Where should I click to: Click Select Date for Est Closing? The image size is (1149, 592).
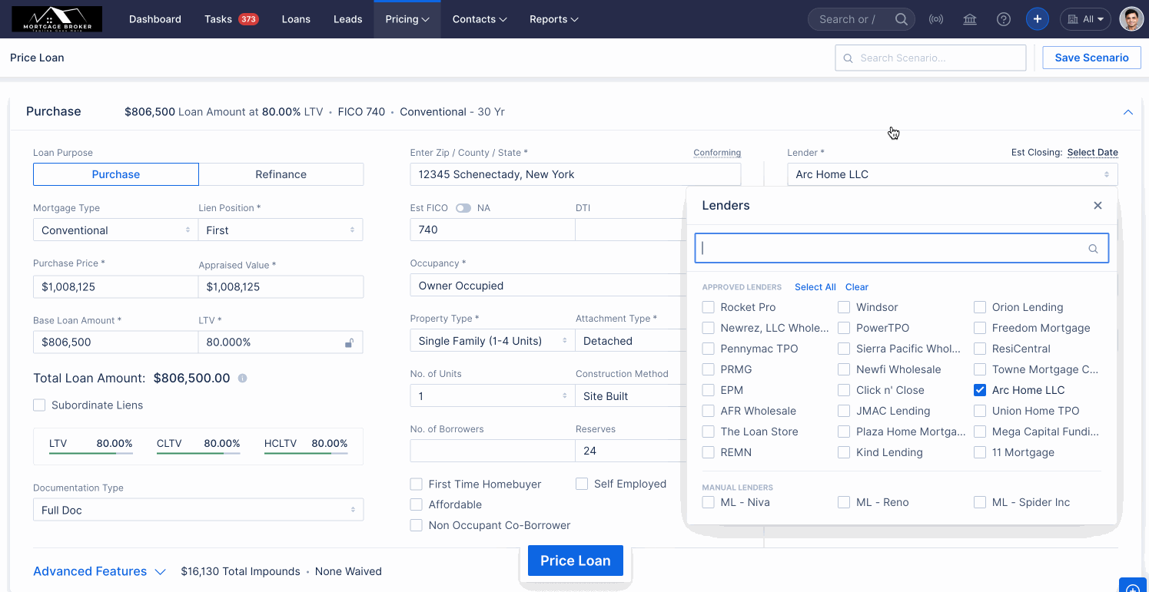tap(1093, 152)
